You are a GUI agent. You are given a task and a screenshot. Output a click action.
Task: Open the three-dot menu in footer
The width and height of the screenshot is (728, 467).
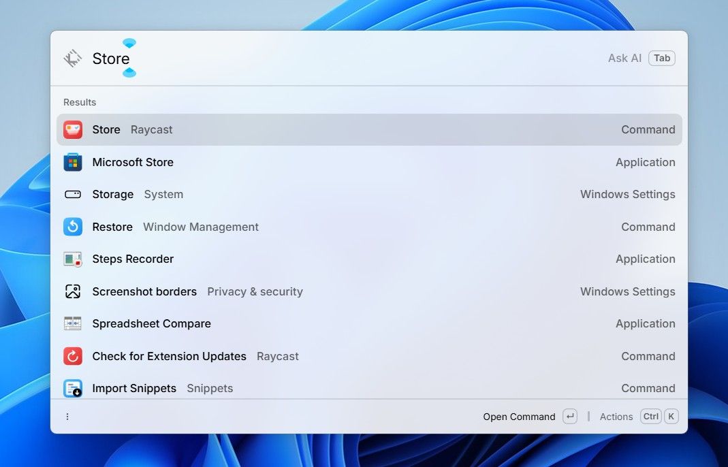(x=67, y=417)
